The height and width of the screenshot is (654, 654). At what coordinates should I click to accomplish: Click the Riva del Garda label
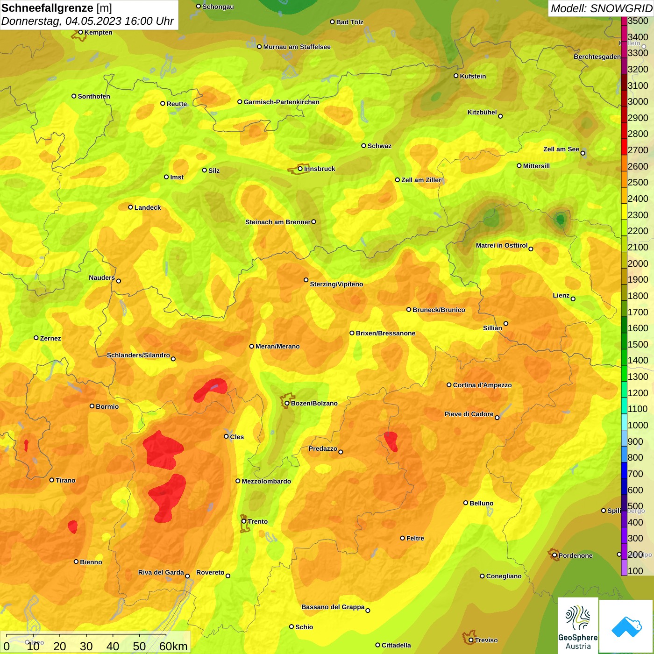(161, 572)
